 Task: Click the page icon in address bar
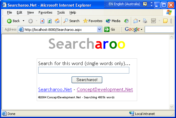[x=21, y=29]
